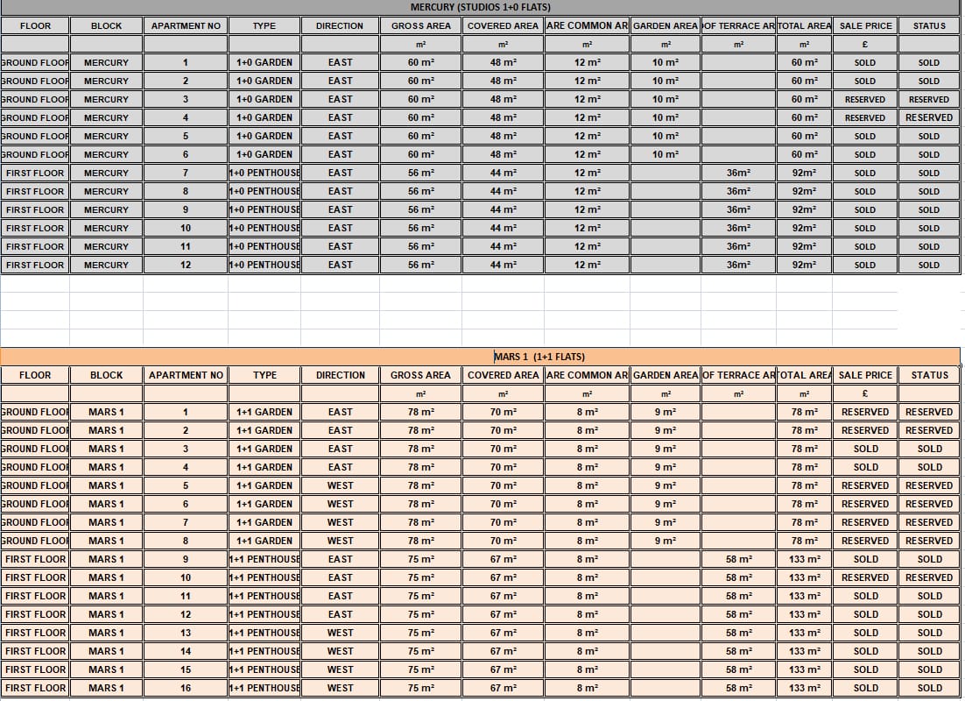Select the direction cell for Mercury apartment 6
This screenshot has width=965, height=701.
coord(341,154)
